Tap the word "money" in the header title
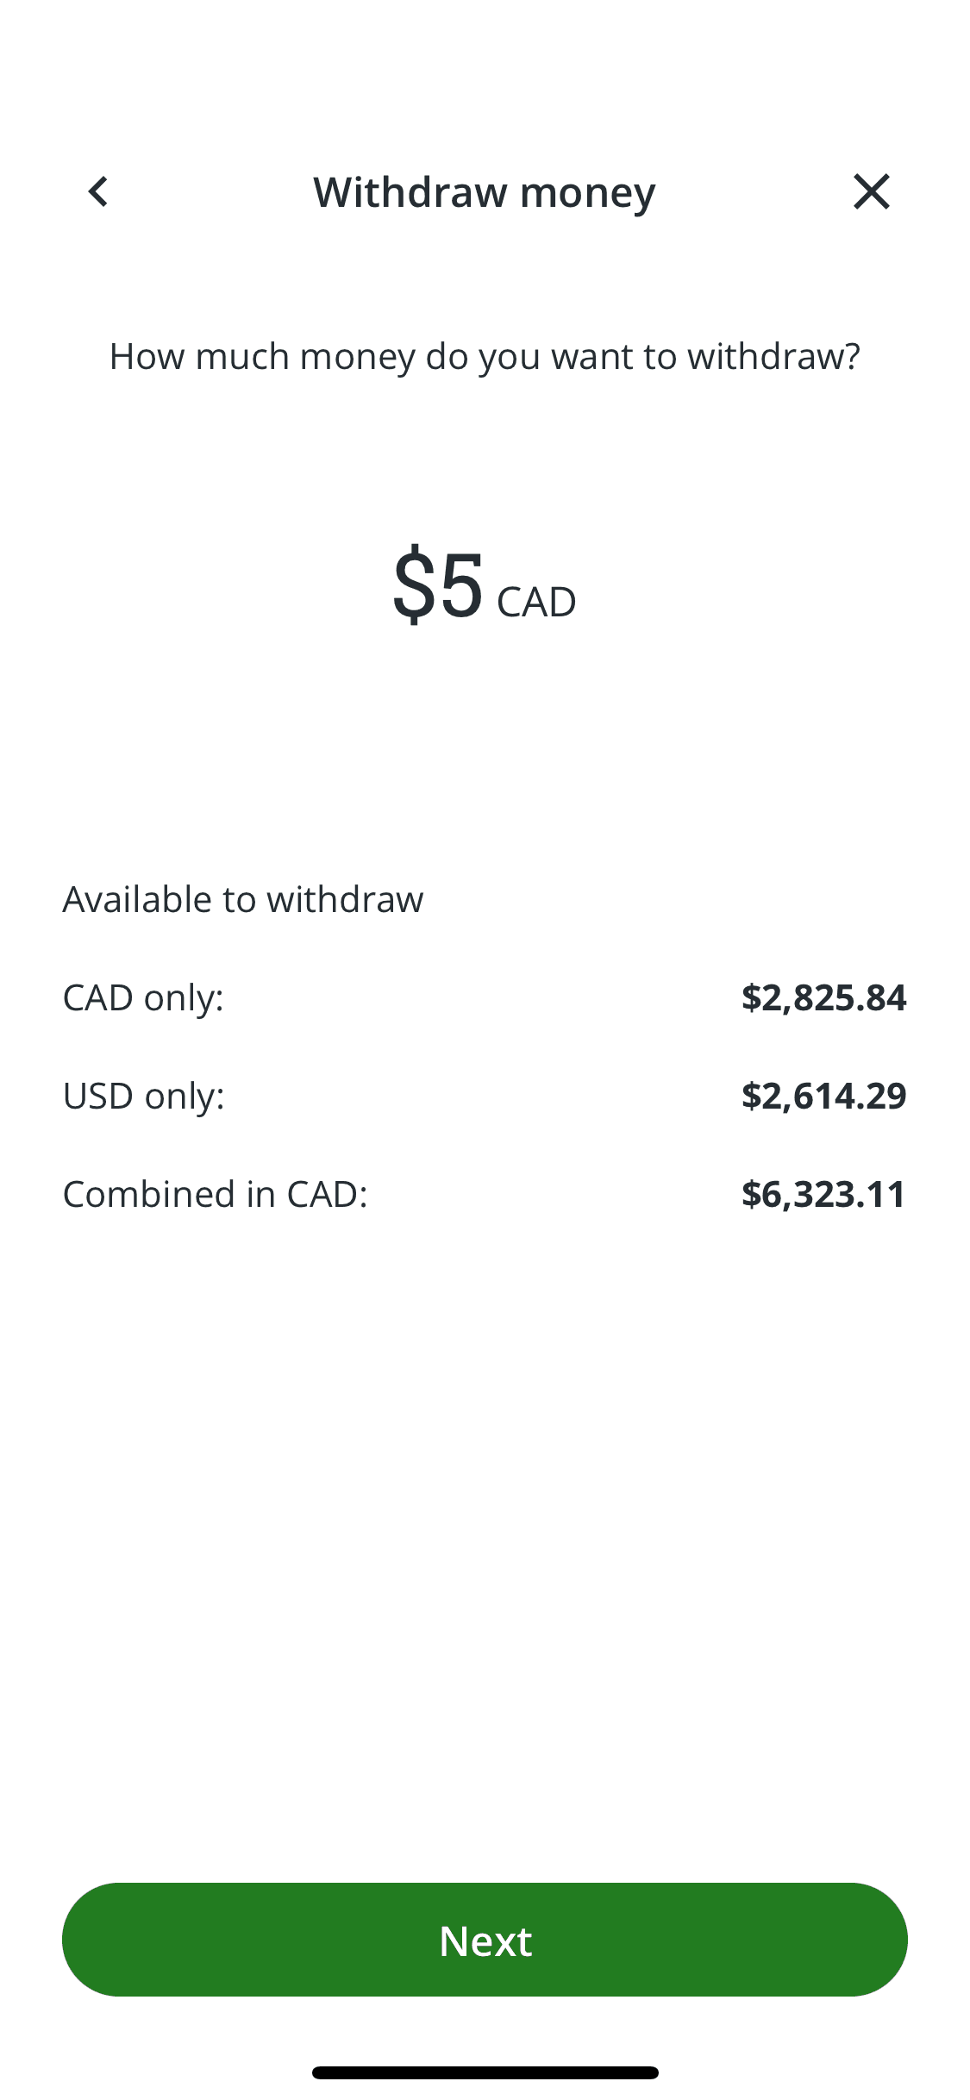Image resolution: width=970 pixels, height=2100 pixels. click(x=588, y=193)
